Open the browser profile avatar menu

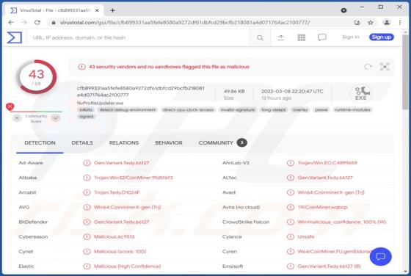click(387, 23)
